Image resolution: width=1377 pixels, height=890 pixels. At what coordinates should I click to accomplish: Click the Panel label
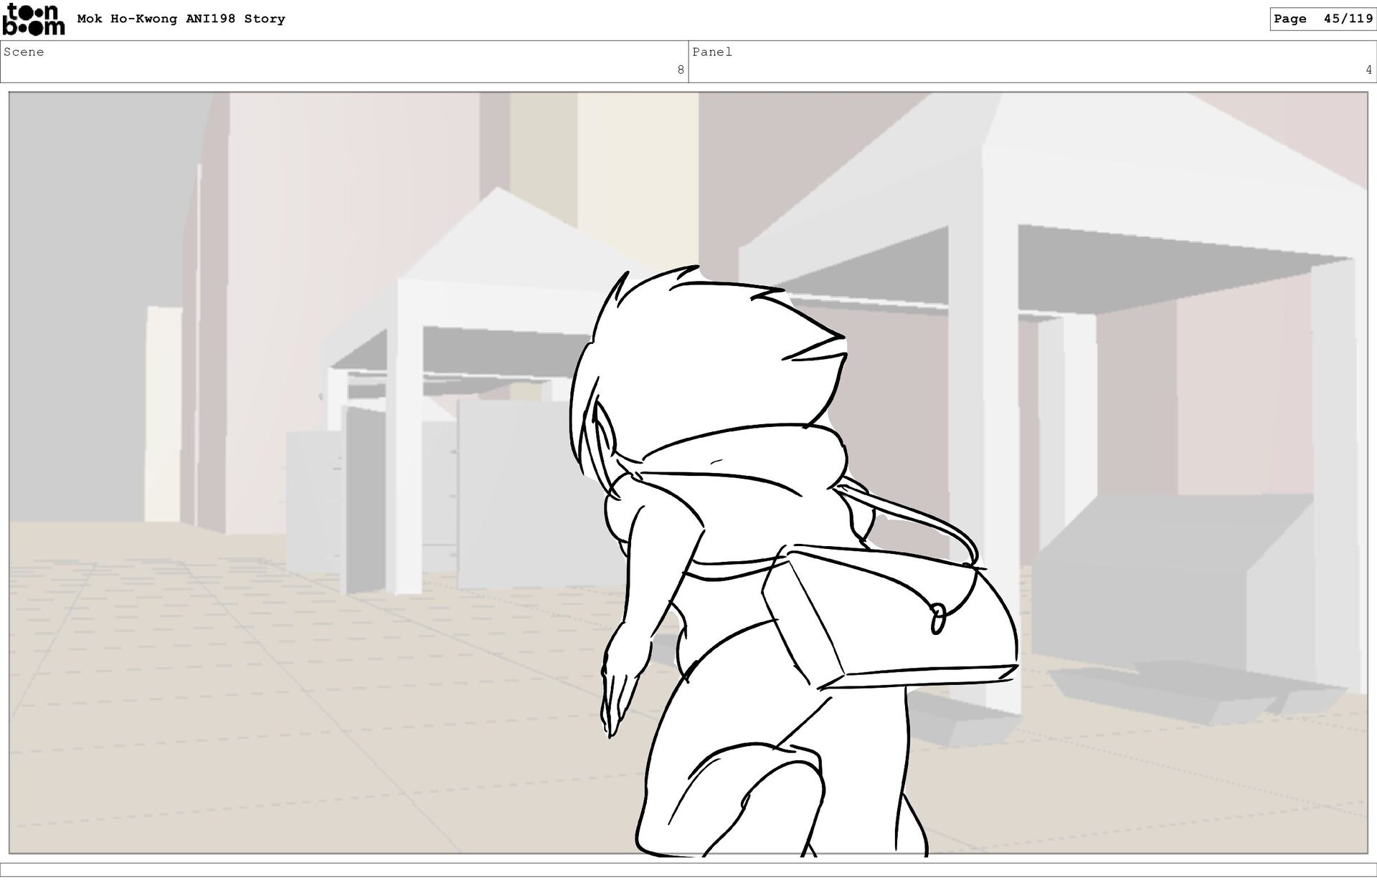point(712,52)
